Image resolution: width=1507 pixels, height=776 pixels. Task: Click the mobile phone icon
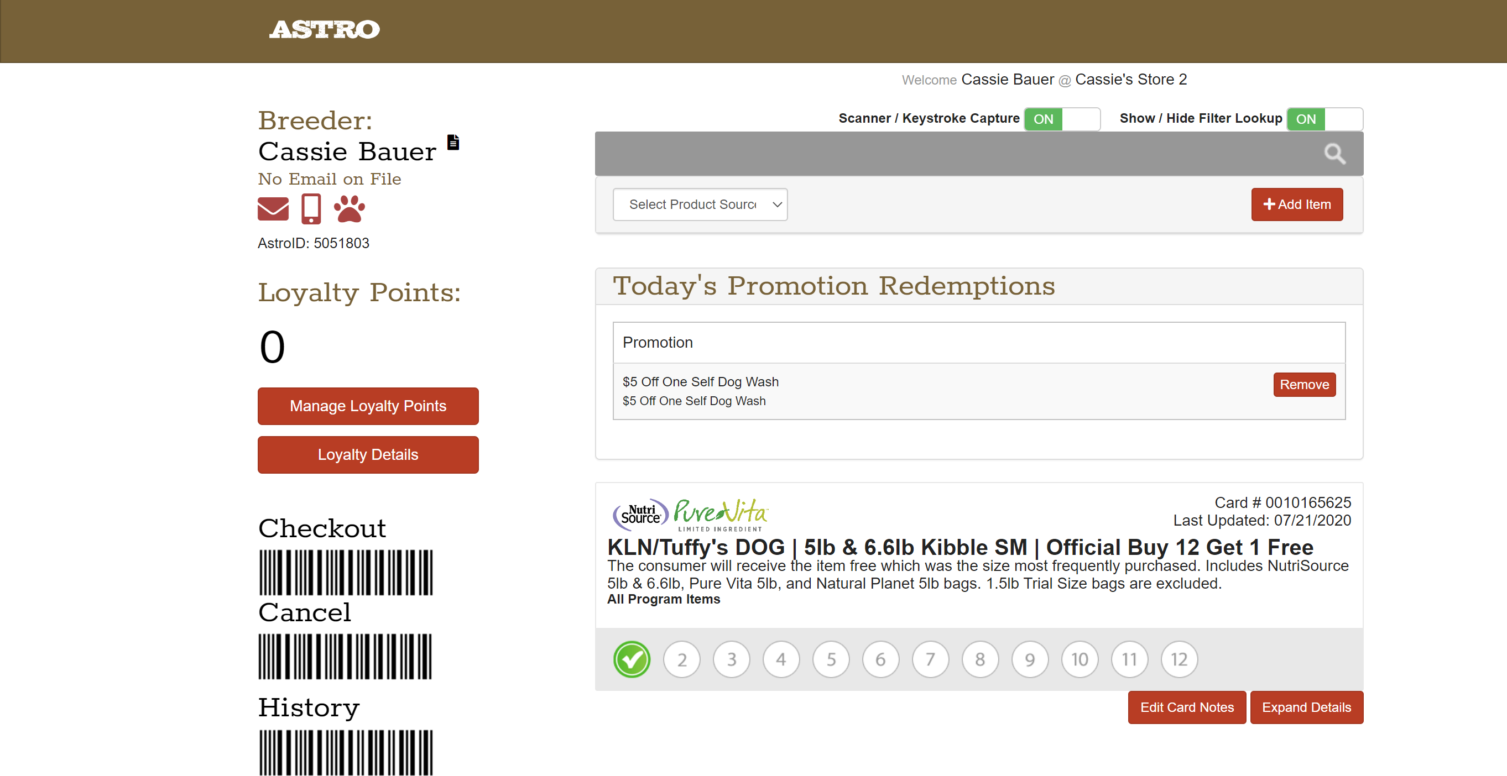tap(311, 209)
